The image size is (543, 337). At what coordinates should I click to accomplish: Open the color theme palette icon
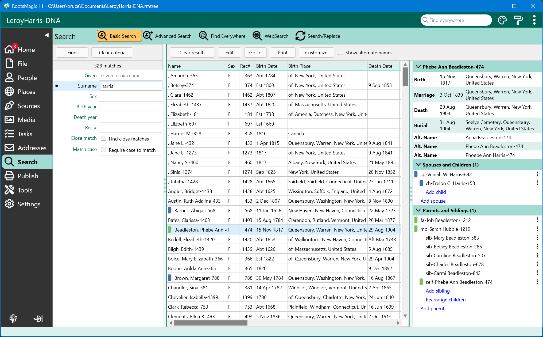502,20
